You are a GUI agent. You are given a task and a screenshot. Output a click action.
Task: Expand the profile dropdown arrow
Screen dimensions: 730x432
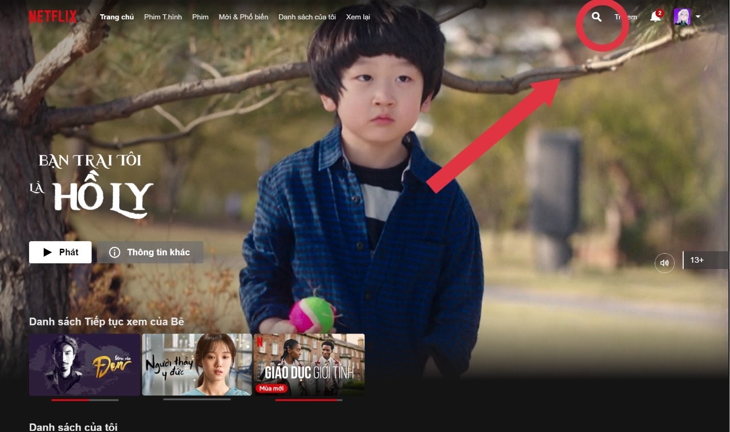[x=697, y=17]
